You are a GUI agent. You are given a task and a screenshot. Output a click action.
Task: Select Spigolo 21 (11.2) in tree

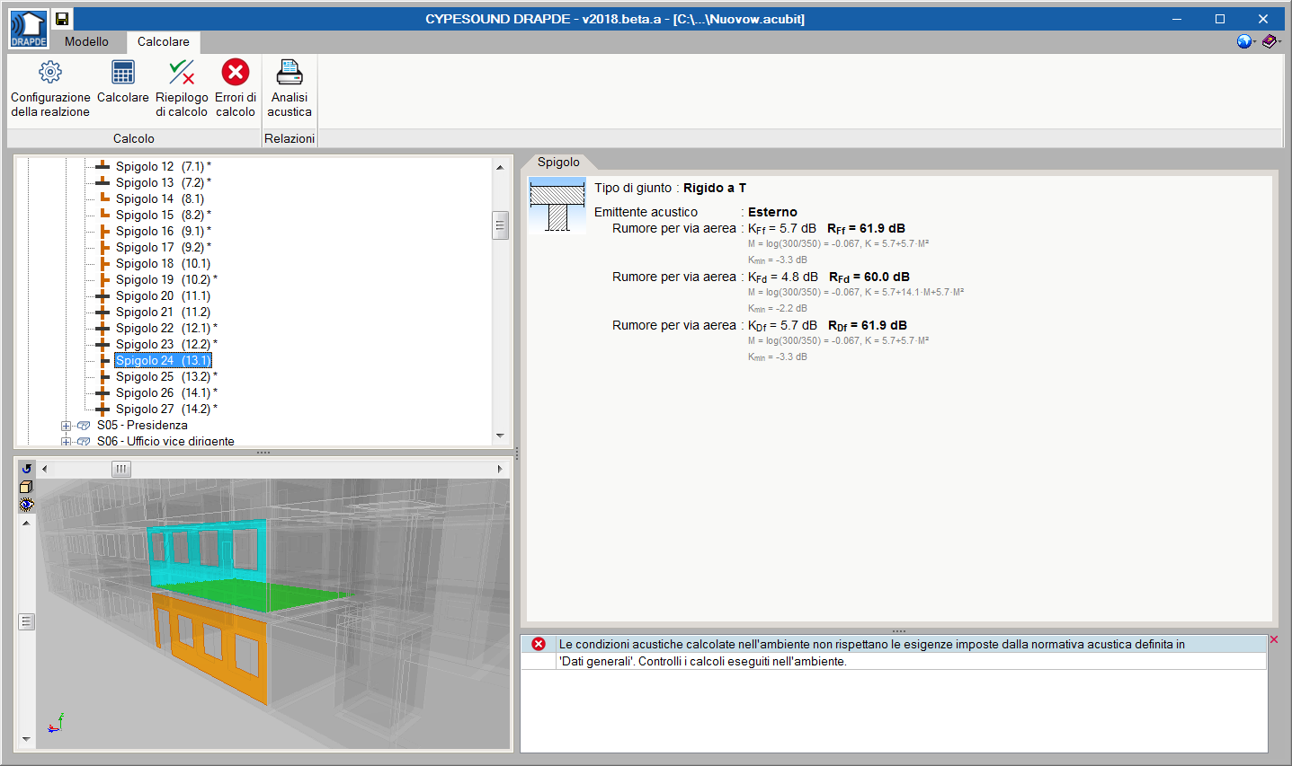pos(163,312)
